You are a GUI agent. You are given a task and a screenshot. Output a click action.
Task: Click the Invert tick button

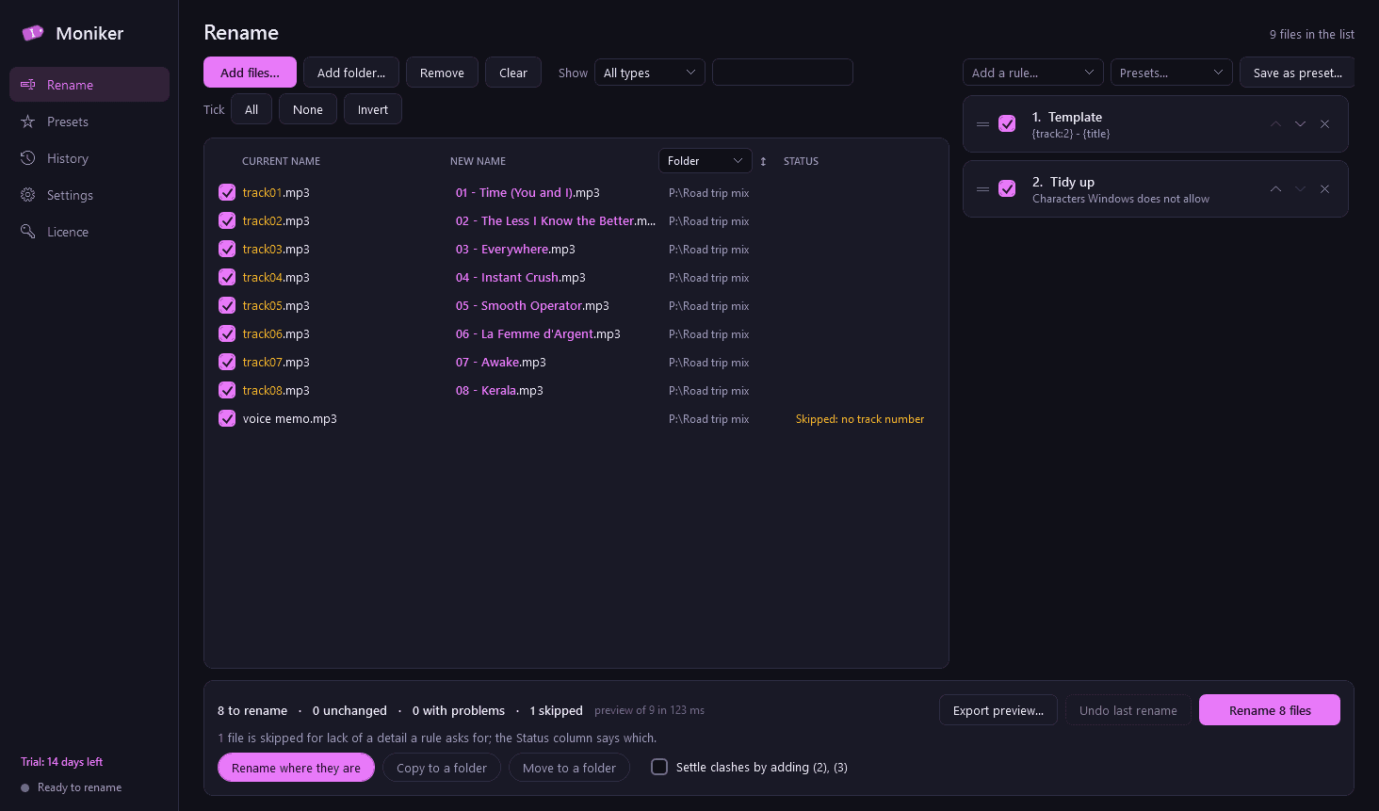373,109
